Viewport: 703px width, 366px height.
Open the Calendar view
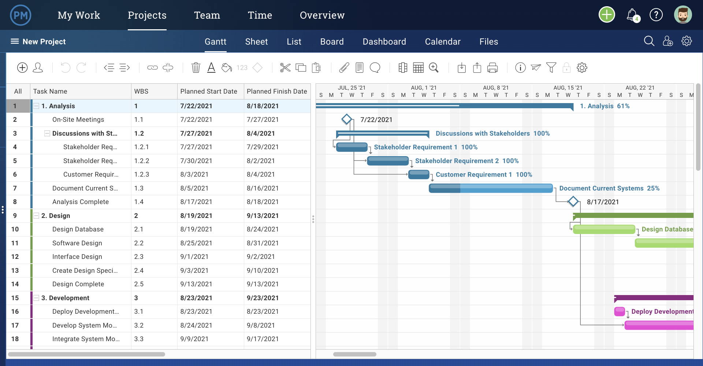click(442, 41)
